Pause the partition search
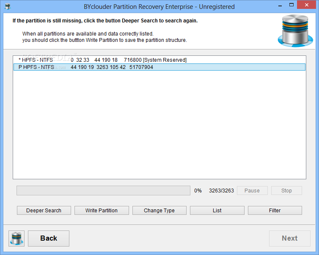This screenshot has height=255, width=319. tap(252, 191)
